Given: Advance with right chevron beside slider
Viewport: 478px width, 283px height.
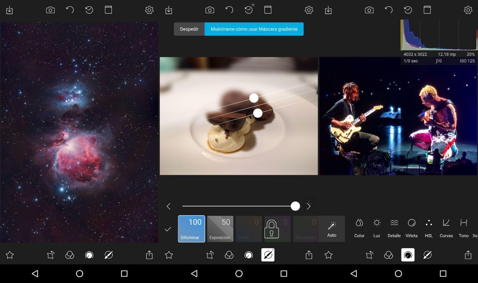Looking at the screenshot, I should (x=309, y=206).
